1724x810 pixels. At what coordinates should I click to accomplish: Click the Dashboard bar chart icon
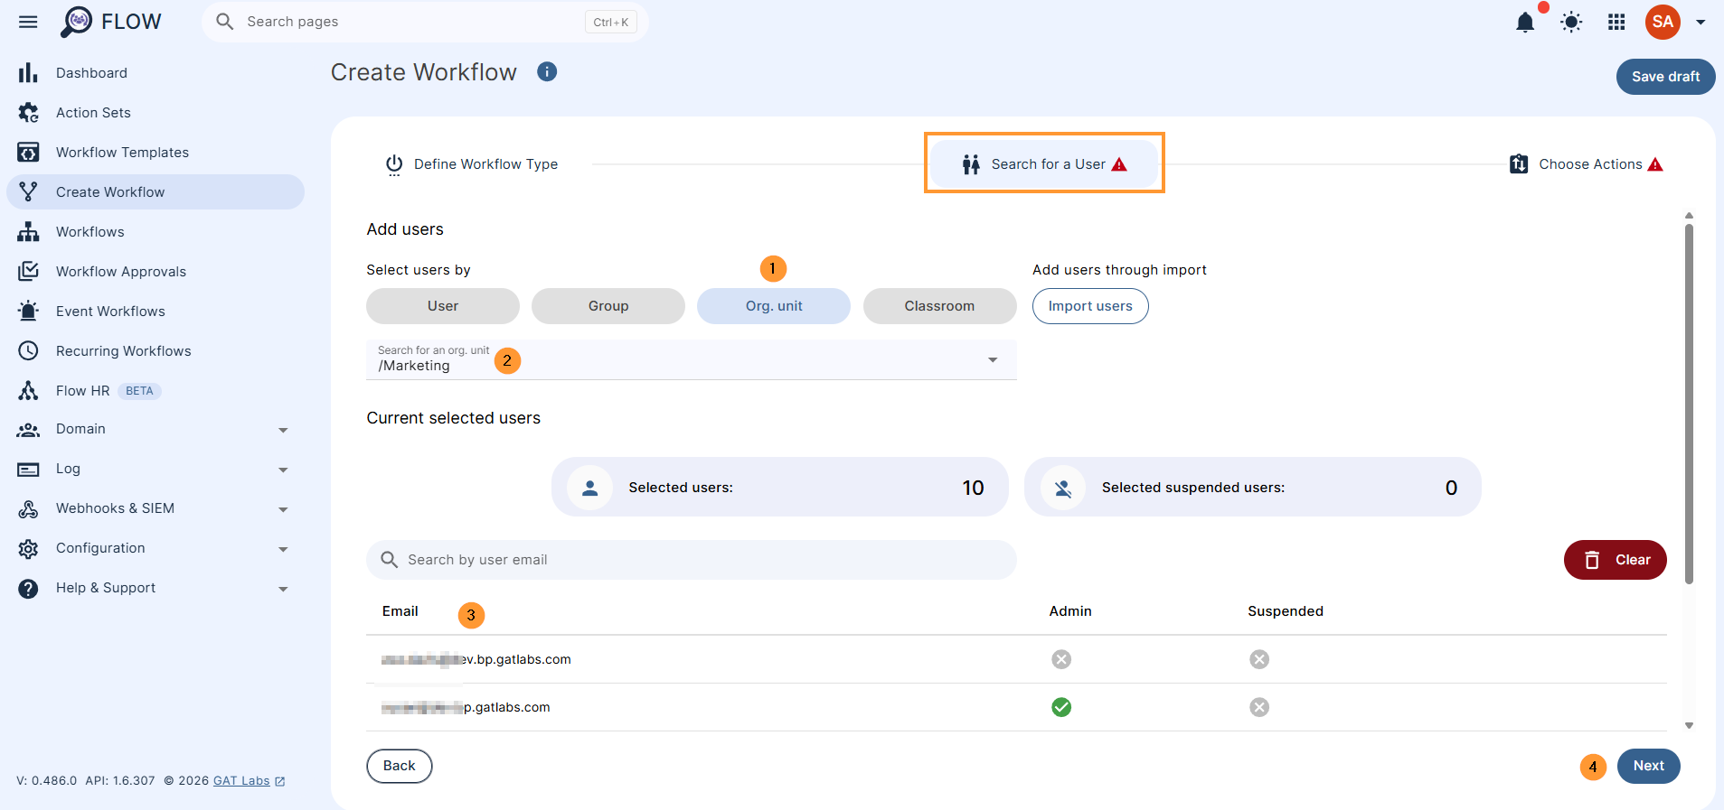click(28, 73)
